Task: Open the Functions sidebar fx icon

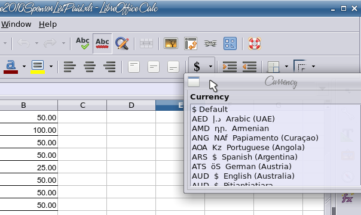Action: (347, 198)
